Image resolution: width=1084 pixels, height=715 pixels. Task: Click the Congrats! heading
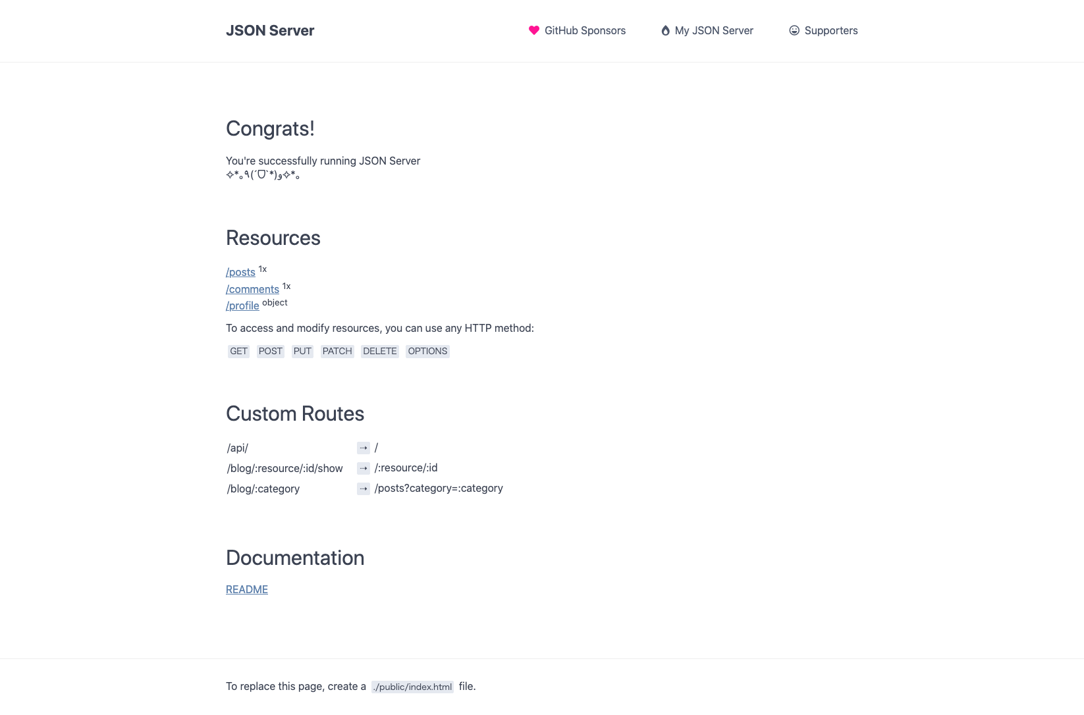(x=270, y=128)
